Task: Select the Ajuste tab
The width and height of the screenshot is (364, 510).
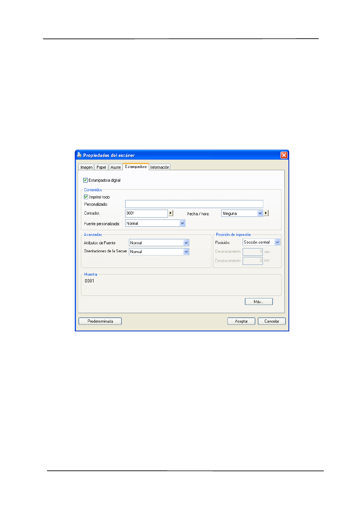Action: click(x=116, y=167)
